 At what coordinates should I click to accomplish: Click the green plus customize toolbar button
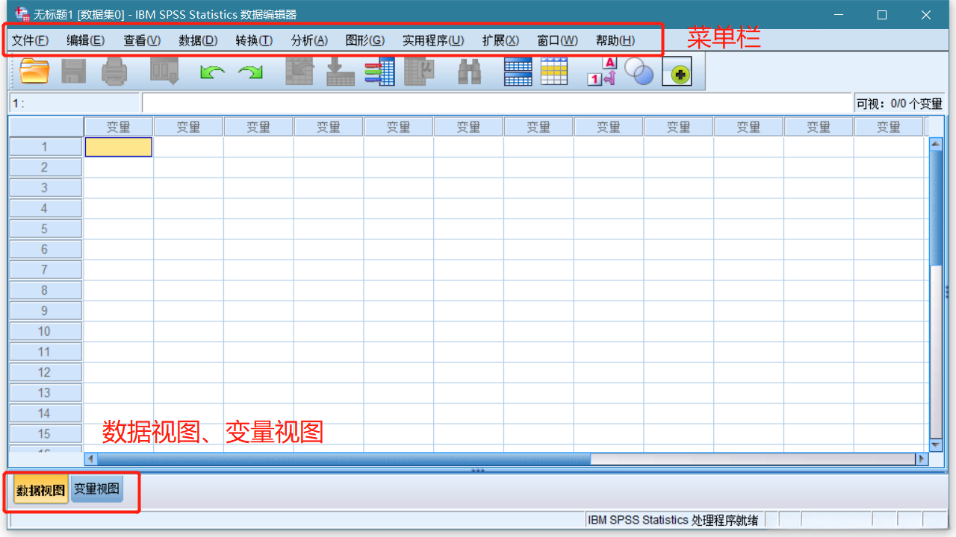coord(677,70)
